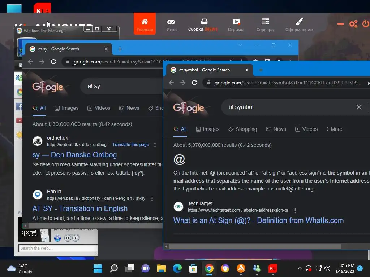Expand tab search chevron in 'at sy' window

click(240, 45)
